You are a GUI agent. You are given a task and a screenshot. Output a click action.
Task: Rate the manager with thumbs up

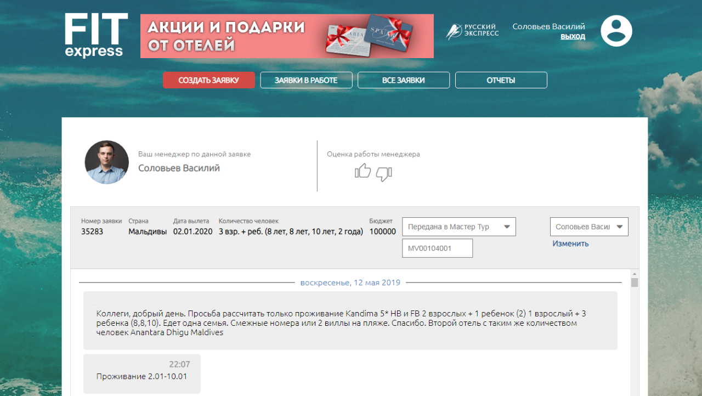(363, 172)
